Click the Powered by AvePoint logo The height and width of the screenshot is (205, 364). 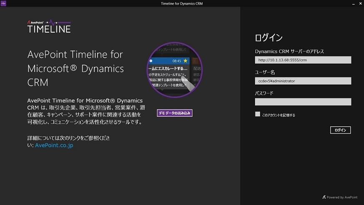[340, 197]
